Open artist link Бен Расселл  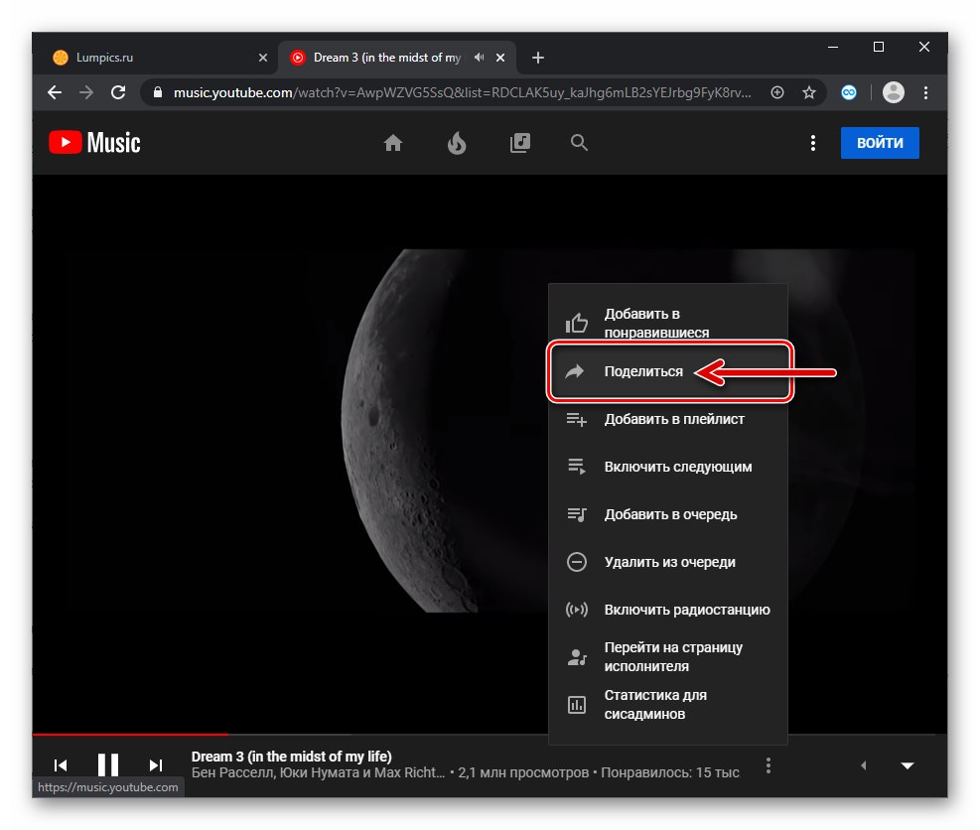point(232,772)
